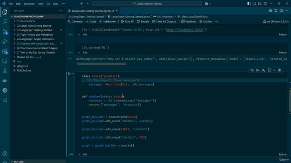Restart the notebook kernel
Viewport: 291px width, 163px height.
(x=143, y=21)
